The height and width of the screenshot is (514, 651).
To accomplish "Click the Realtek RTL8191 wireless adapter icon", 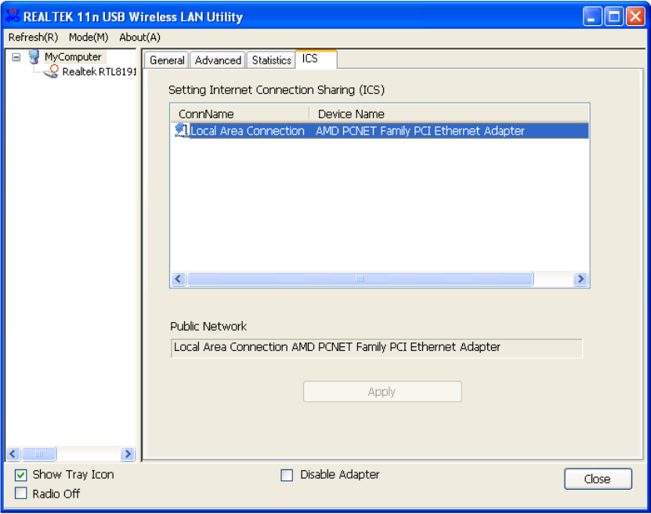I will click(51, 71).
